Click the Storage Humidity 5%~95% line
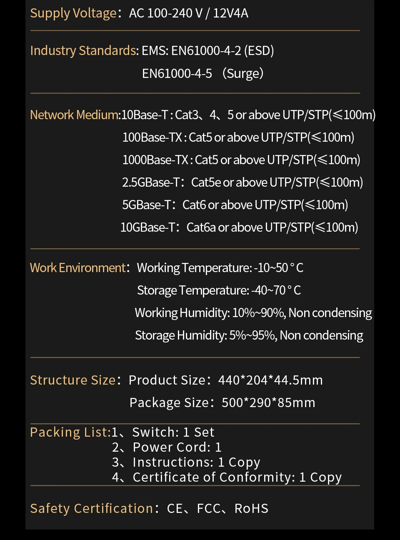The width and height of the screenshot is (400, 540). pos(249,335)
